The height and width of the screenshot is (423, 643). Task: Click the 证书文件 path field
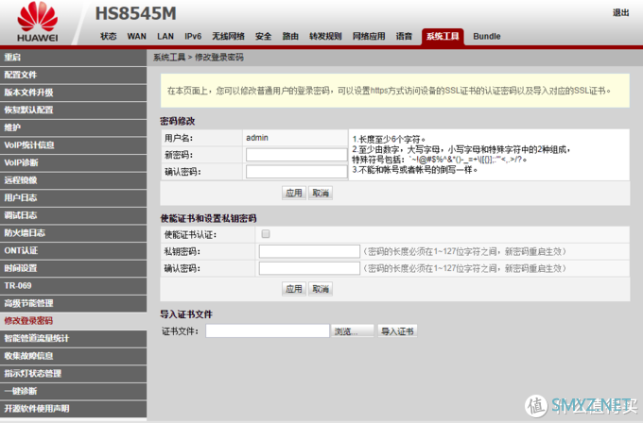[x=268, y=330]
